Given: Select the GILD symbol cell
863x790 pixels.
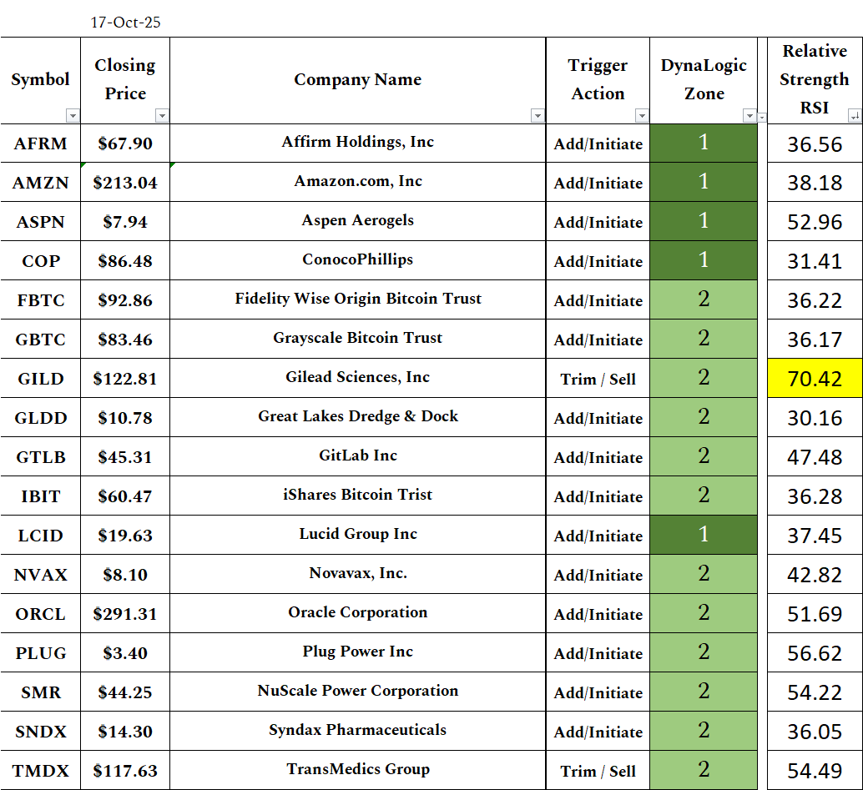Looking at the screenshot, I should [41, 378].
